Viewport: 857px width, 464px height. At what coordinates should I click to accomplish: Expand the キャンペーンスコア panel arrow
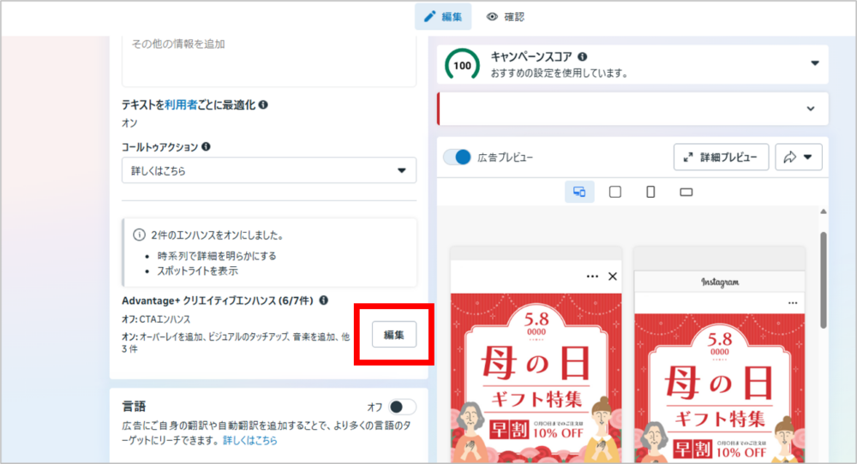[814, 63]
